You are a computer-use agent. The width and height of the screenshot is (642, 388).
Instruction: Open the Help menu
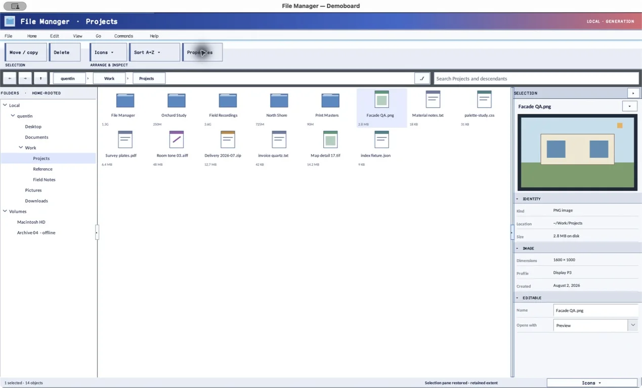tap(154, 36)
